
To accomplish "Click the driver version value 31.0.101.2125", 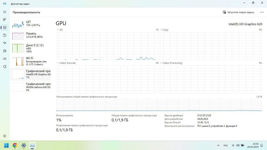I will pyautogui.click(x=204, y=116).
